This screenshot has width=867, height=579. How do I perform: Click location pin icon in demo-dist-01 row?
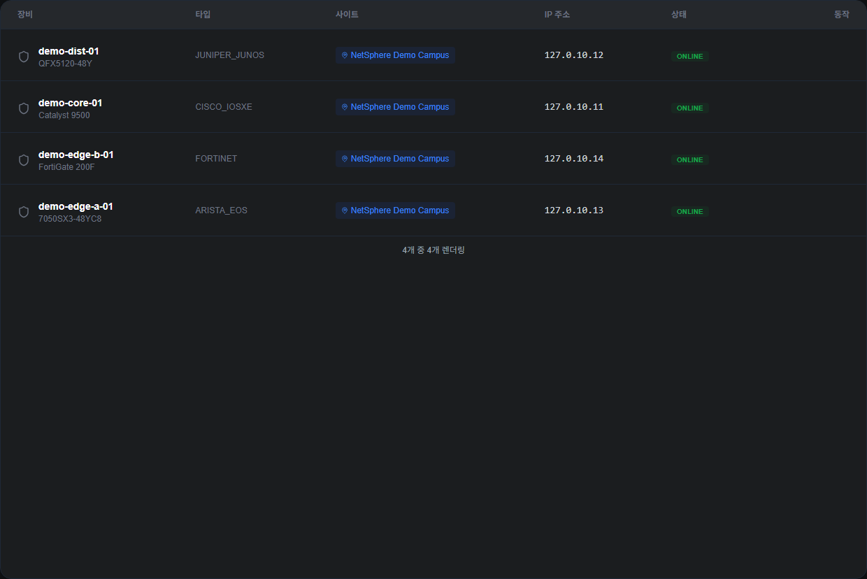[345, 55]
